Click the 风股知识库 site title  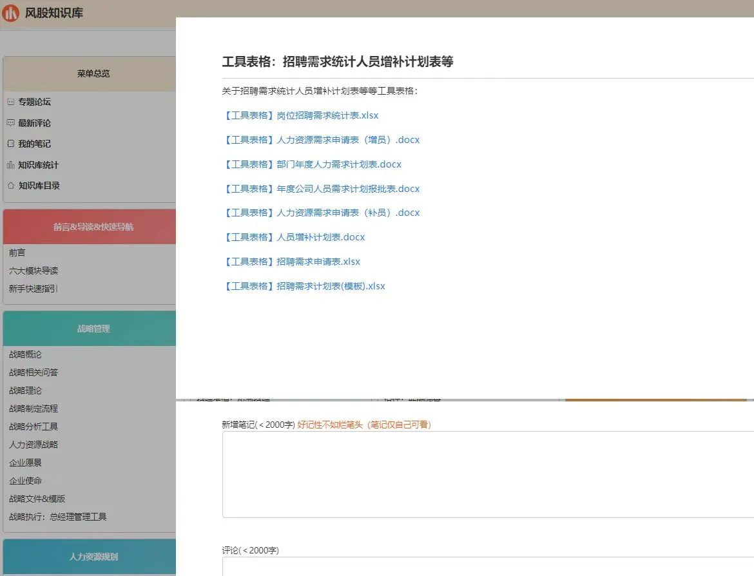click(x=54, y=13)
